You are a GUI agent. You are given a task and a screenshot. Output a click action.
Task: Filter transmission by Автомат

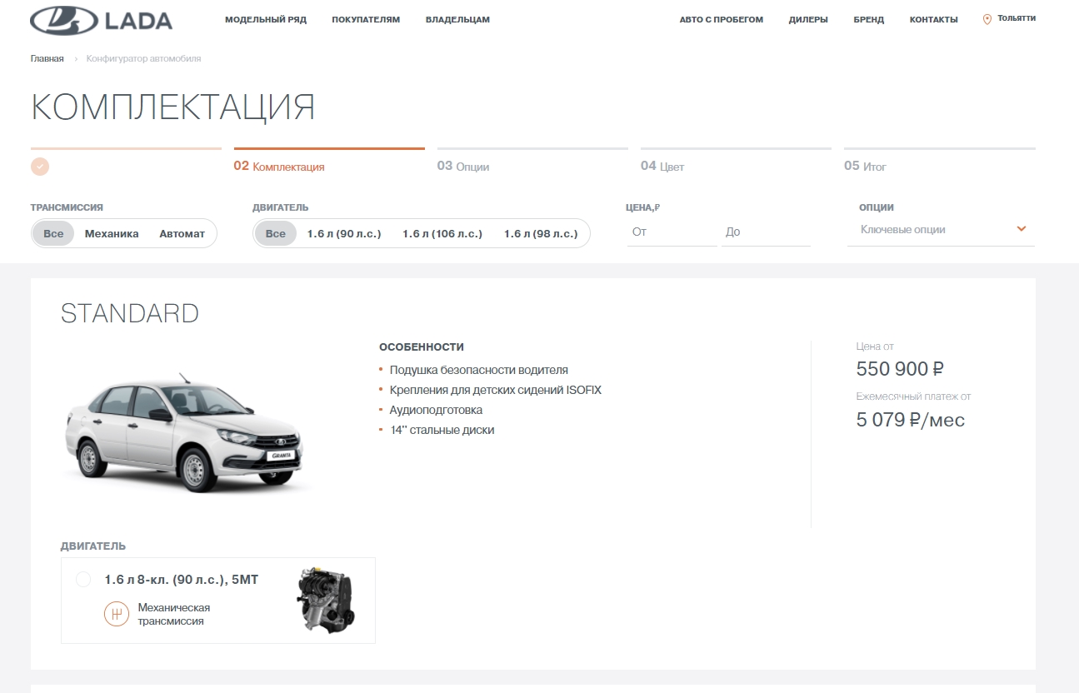[182, 233]
